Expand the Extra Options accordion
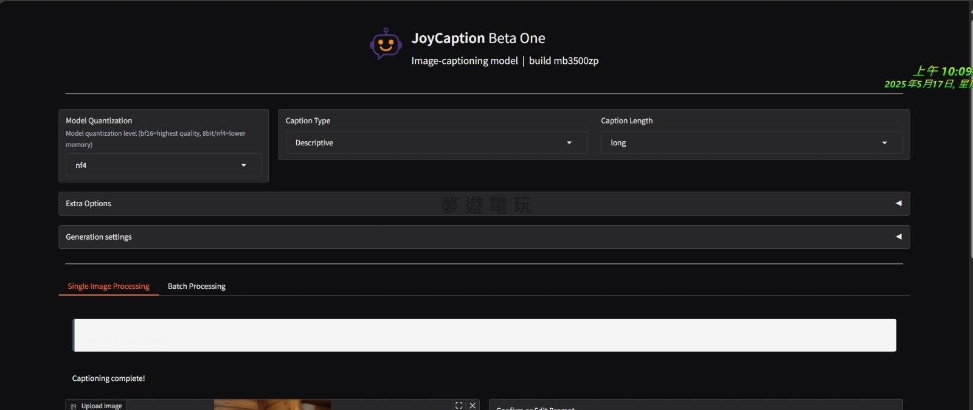The image size is (973, 410). pyautogui.click(x=484, y=204)
